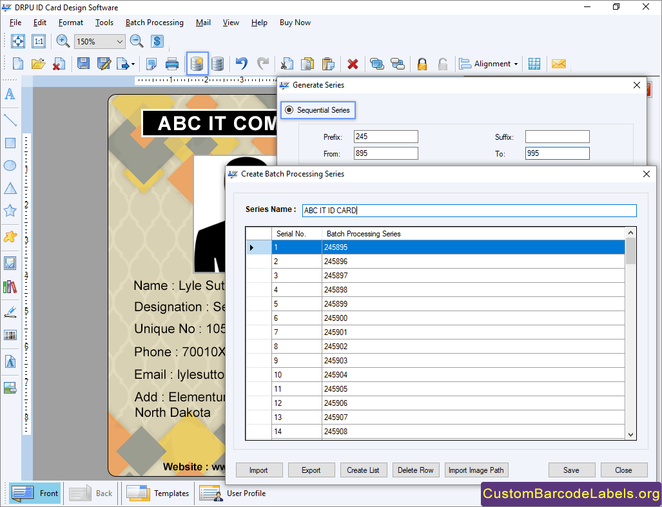Click the undo arrow icon
Screen dimensions: 662x507
[242, 64]
